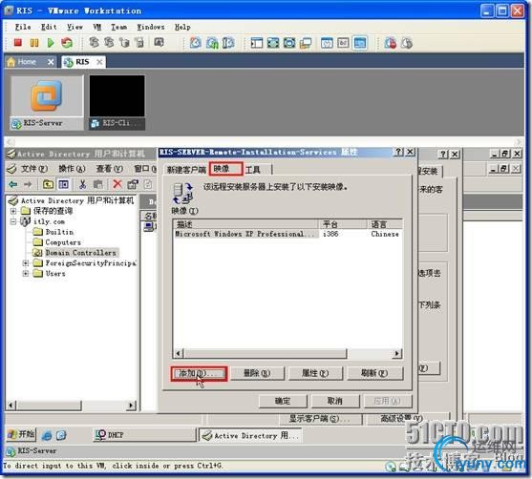
Task: Click the 刷新(F) button
Action: [375, 374]
